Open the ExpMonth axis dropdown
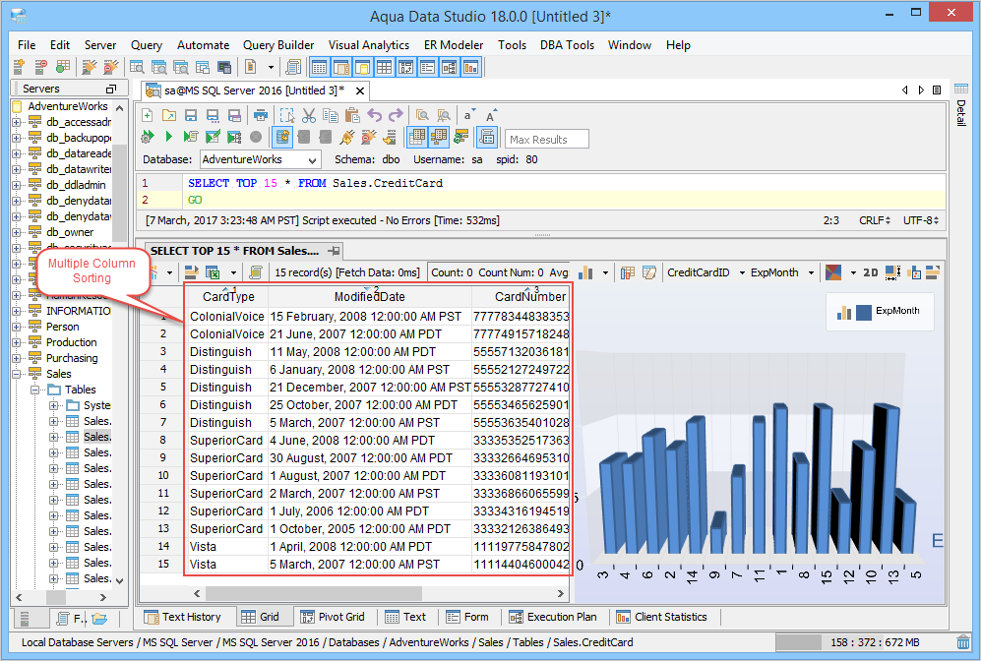 point(811,272)
